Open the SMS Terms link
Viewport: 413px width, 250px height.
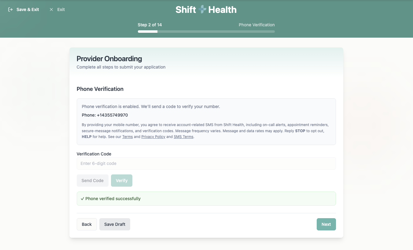pos(183,137)
